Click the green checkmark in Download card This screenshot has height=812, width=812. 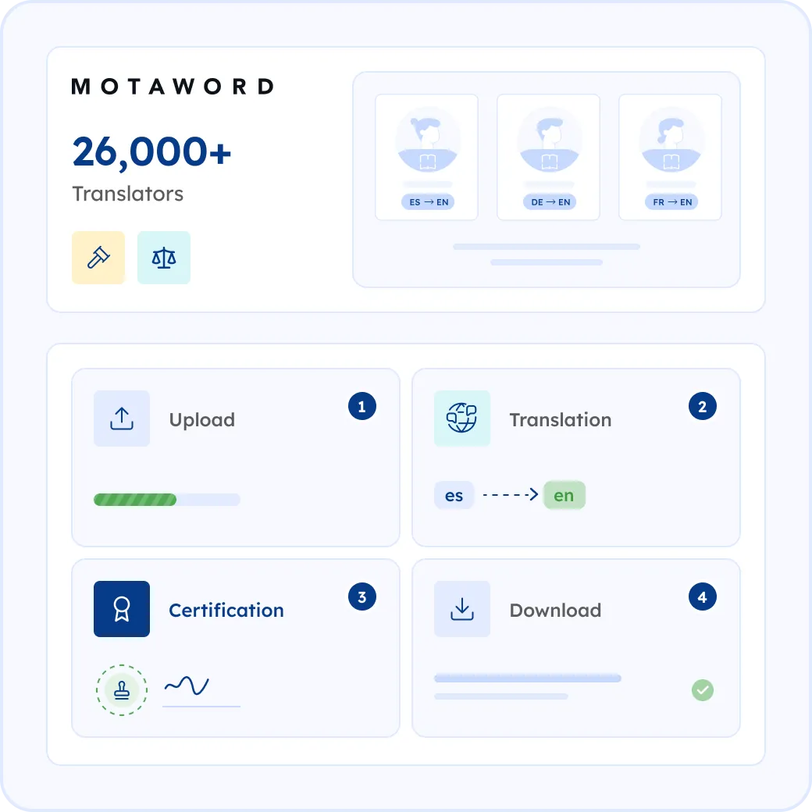point(703,690)
